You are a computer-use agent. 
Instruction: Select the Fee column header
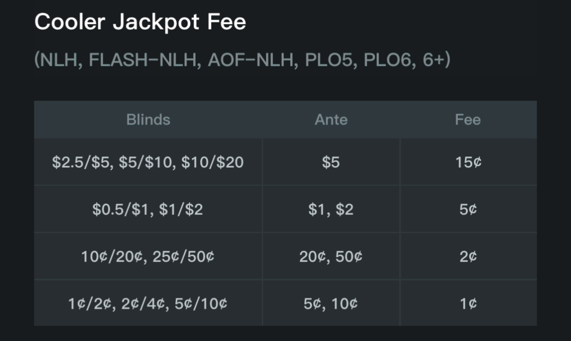(468, 119)
